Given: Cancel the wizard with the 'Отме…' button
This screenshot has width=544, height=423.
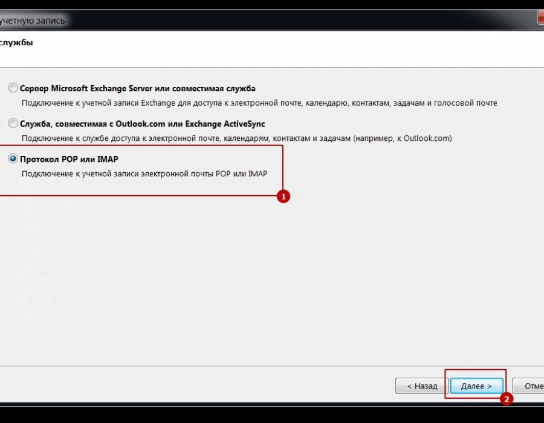Looking at the screenshot, I should [x=529, y=386].
